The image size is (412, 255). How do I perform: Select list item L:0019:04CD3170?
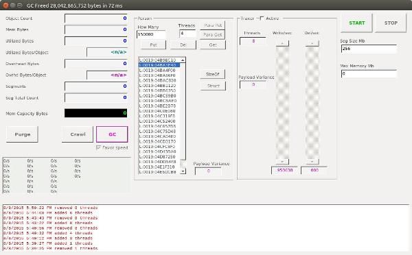point(159,141)
